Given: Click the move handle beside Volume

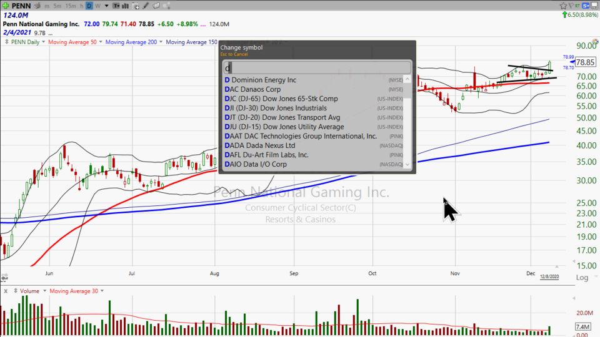Looking at the screenshot, I should pos(15,291).
